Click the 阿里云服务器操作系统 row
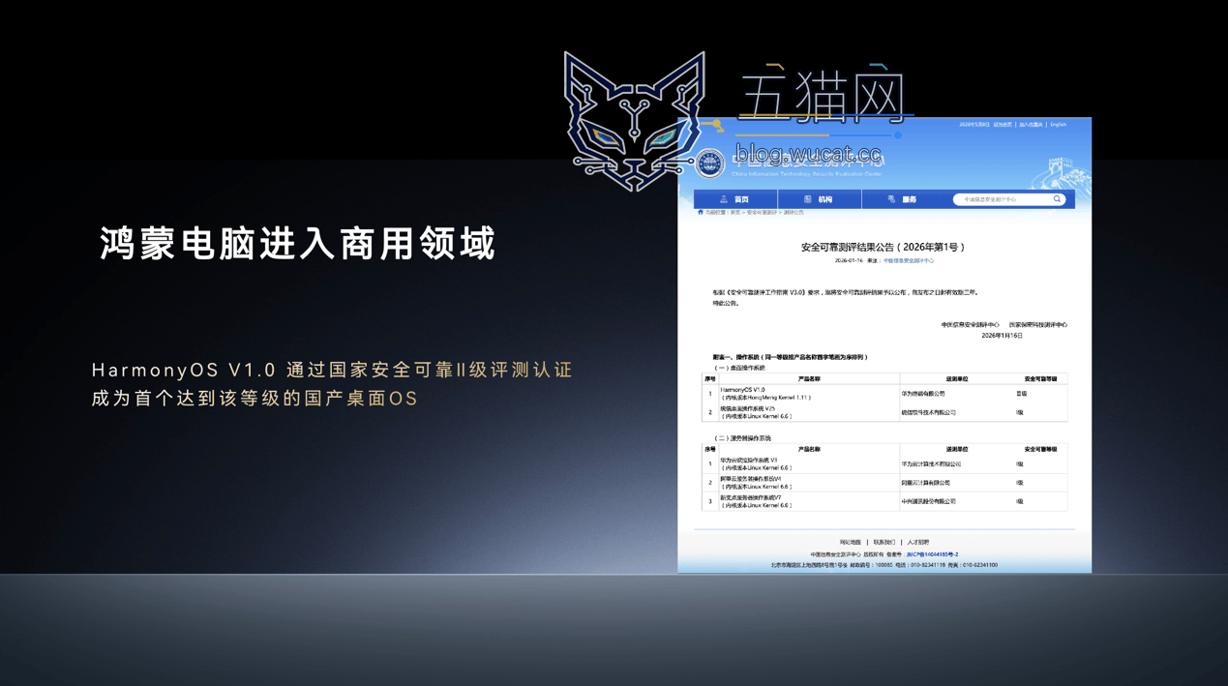 pyautogui.click(x=884, y=483)
